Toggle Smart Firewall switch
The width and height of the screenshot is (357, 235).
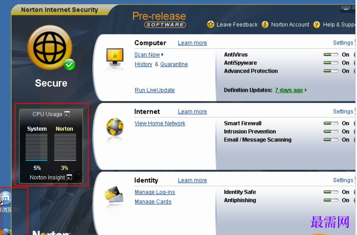click(x=331, y=123)
